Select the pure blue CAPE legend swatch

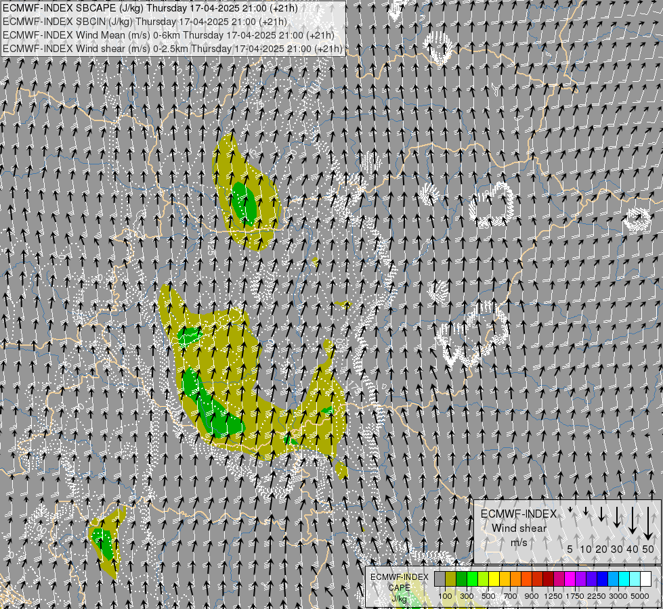[603, 579]
